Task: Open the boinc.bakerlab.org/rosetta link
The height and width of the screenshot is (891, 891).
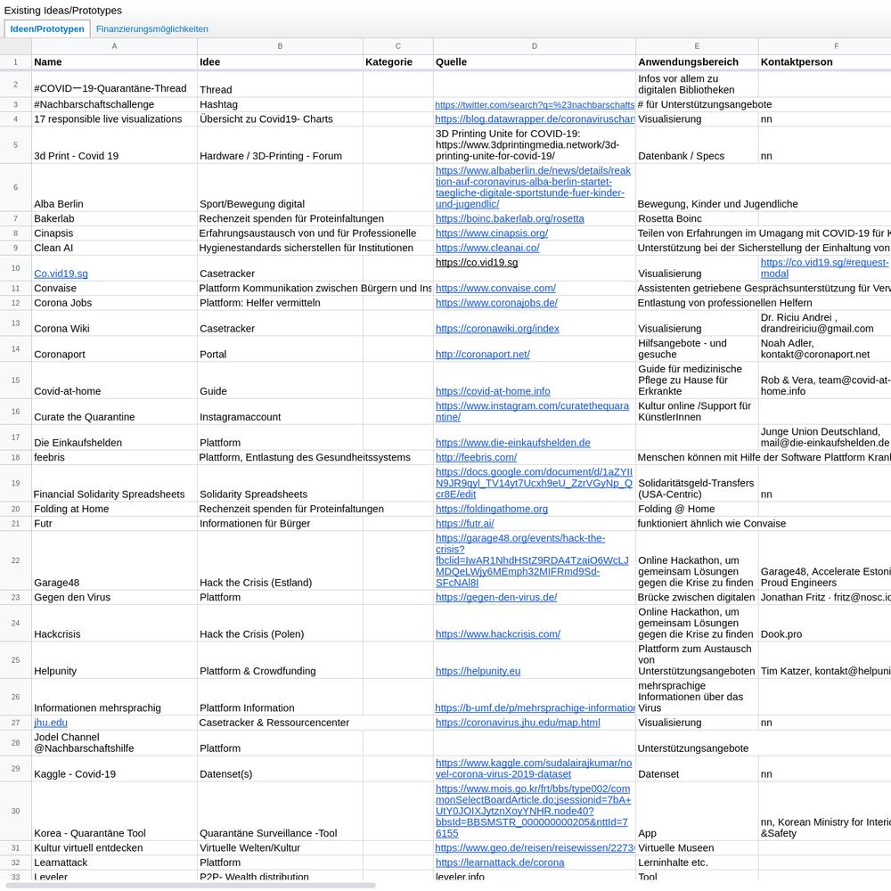Action: 510,219
